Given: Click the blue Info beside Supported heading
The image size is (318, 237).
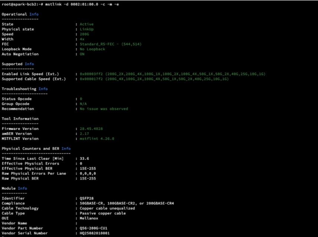Looking at the screenshot, I should pos(29,64).
